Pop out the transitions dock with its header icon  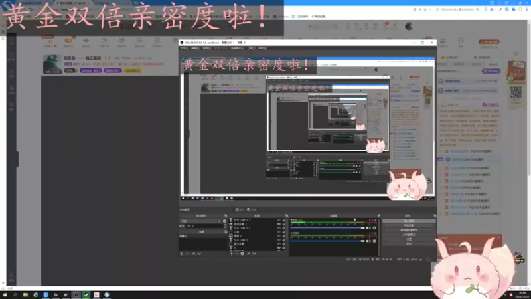tap(226, 215)
